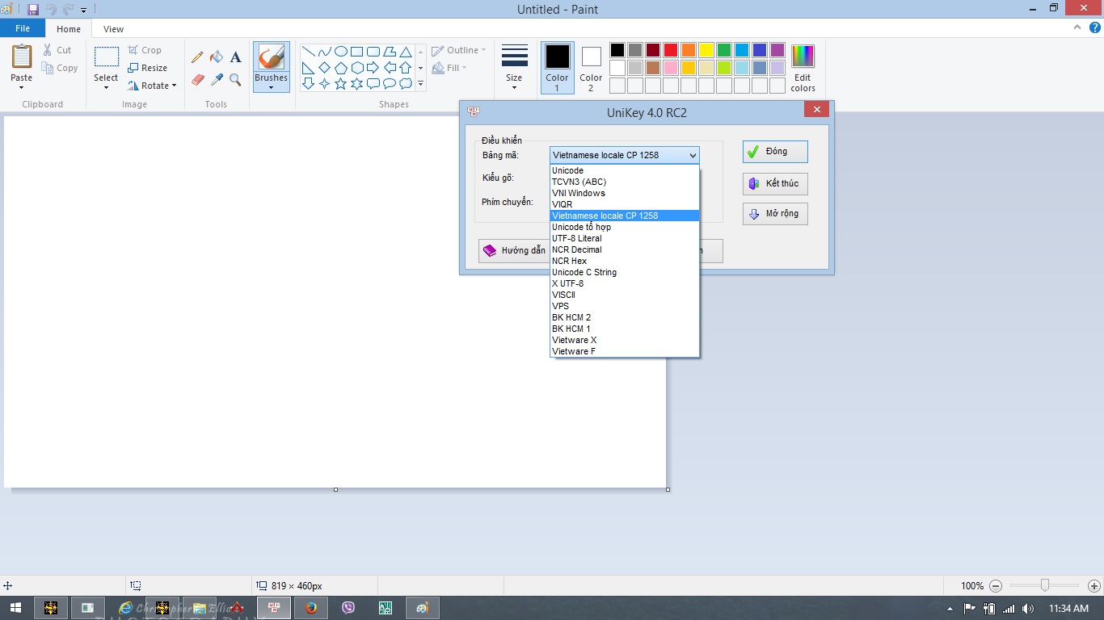Choose the Rounded rectangle shape
The width and height of the screenshot is (1104, 620).
pyautogui.click(x=373, y=51)
